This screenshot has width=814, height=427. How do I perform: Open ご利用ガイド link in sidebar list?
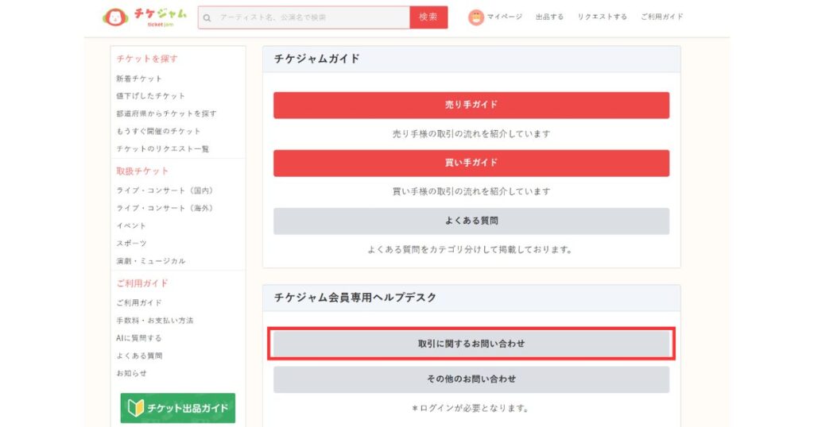tap(139, 302)
